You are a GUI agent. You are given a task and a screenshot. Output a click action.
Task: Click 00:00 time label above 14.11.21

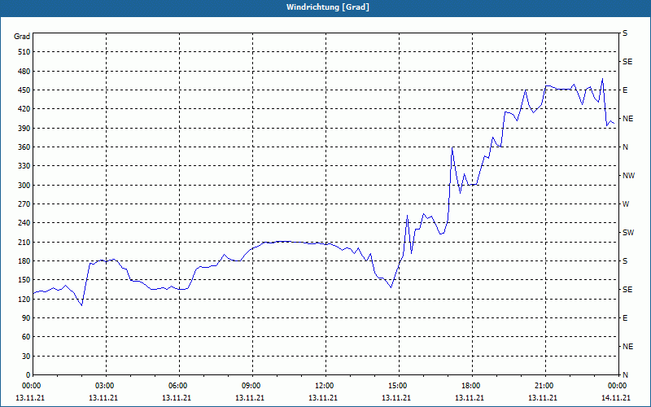[618, 385]
